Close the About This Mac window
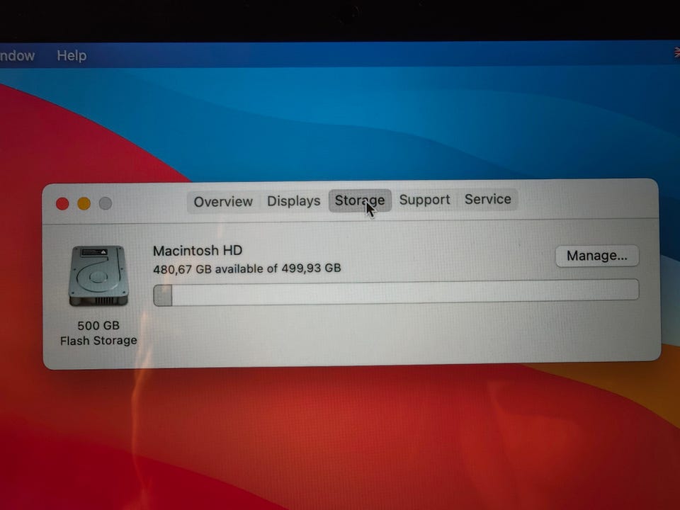The height and width of the screenshot is (510, 680). click(62, 204)
